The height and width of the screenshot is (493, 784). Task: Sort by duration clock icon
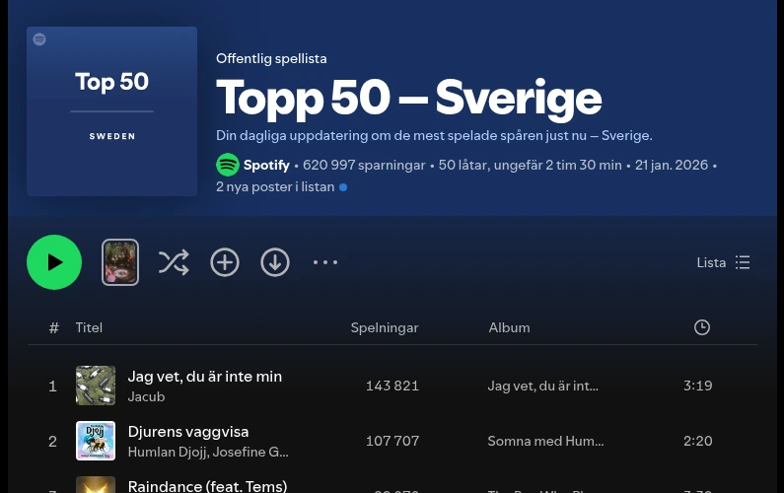pyautogui.click(x=702, y=327)
